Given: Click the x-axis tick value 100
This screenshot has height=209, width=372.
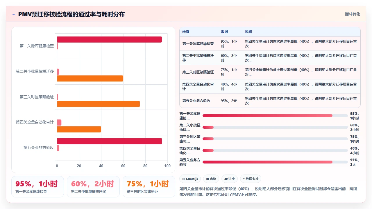Looking at the screenshot, I should point(167,166).
